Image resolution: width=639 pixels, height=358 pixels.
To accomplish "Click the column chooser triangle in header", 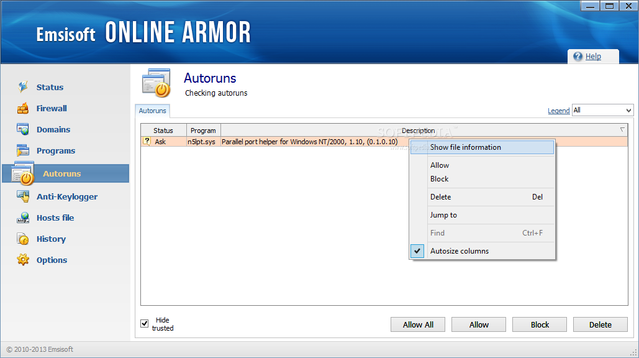I will (622, 130).
